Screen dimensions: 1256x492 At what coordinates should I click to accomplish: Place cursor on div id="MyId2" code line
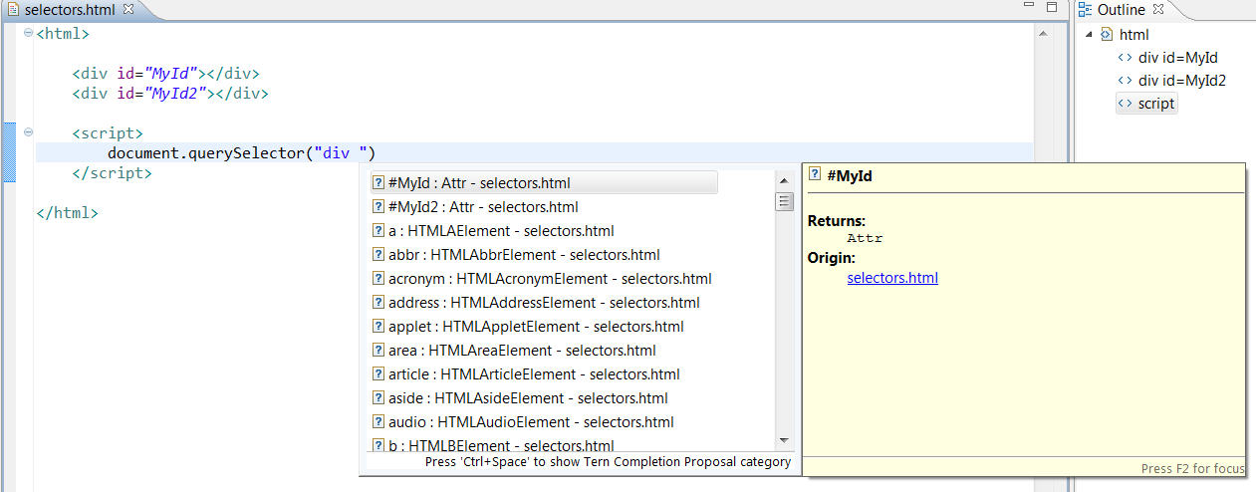click(x=170, y=94)
